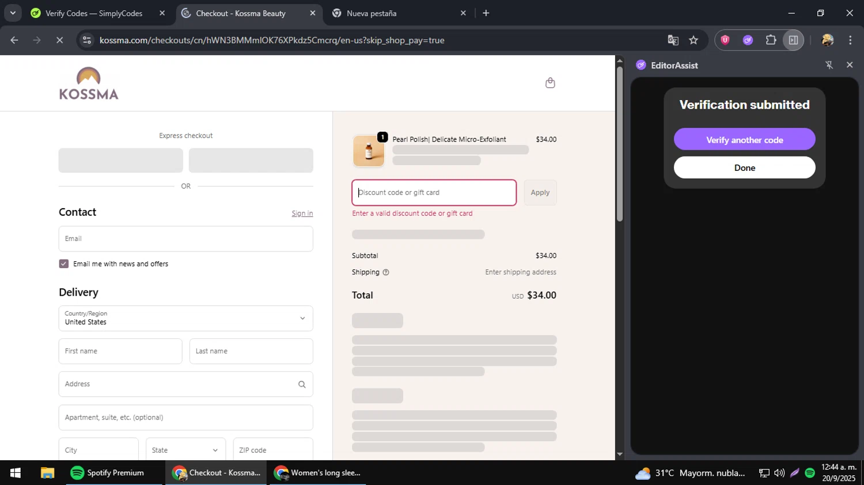
Task: Open the tab search dropdown arrow
Action: 13,13
